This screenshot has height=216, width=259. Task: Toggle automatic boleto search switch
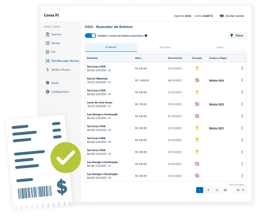(91, 35)
